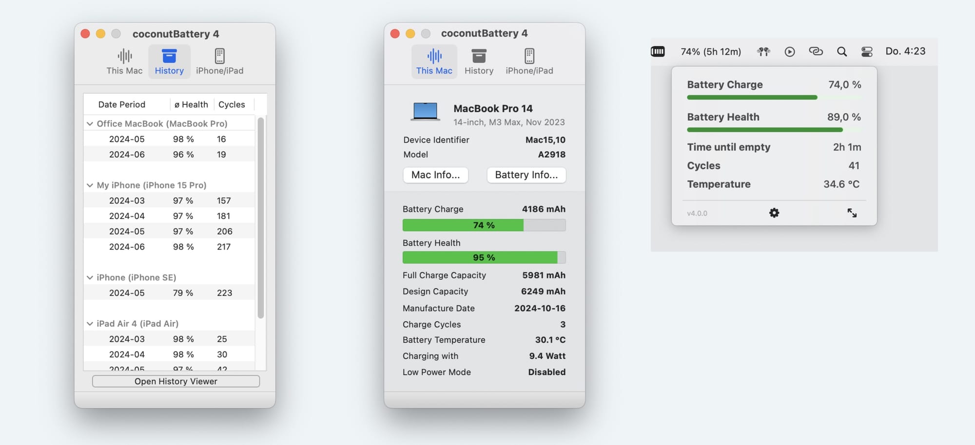Open History tab in left coconutBattery window
Screen dimensions: 975x445
pos(169,62)
